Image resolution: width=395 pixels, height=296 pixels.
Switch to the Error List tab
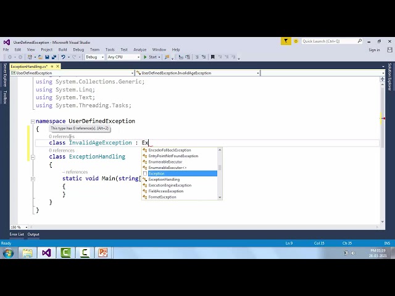[x=17, y=234]
